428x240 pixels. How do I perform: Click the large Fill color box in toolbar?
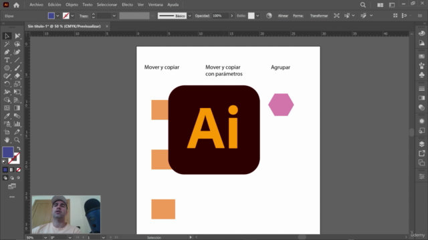(8, 152)
